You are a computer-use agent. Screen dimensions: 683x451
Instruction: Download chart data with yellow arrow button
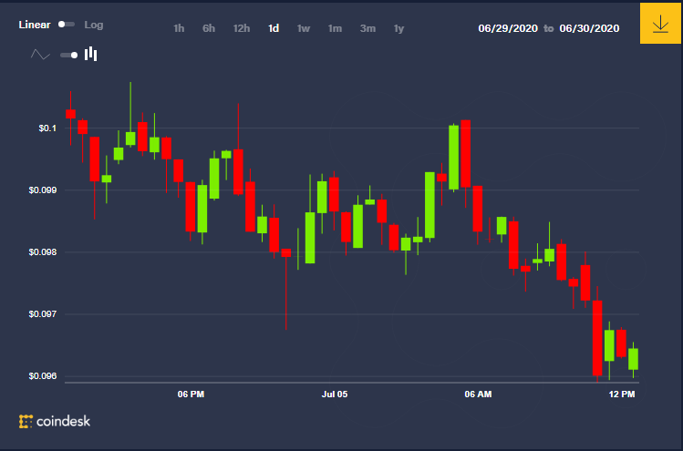[x=660, y=23]
